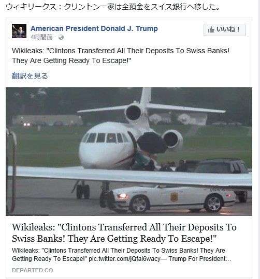This screenshot has width=260, height=279.
Task: Open the airplane photo link preview
Action: coord(129,151)
